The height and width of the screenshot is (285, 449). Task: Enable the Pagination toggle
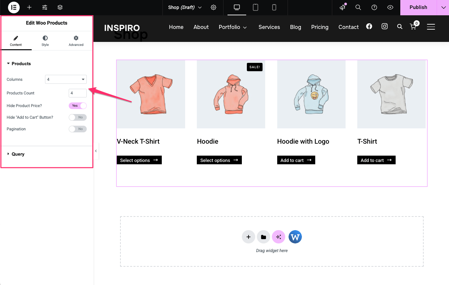point(78,129)
